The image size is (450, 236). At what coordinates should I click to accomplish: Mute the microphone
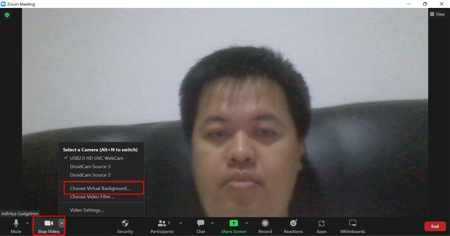coord(16,226)
